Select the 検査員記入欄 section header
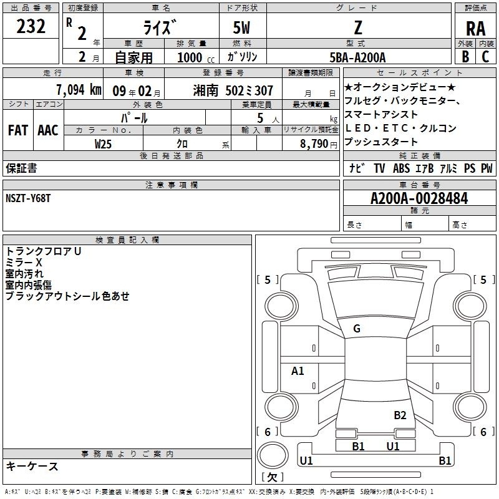This screenshot has height=499, width=499. pos(127,240)
